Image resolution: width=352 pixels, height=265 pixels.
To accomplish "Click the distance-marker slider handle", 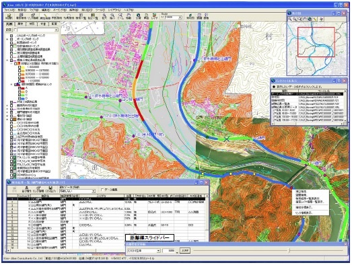I will click(289, 251).
